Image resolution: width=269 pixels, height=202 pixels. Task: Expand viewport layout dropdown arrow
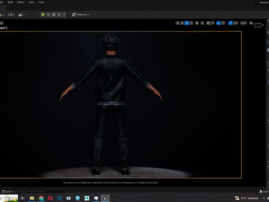(263, 25)
